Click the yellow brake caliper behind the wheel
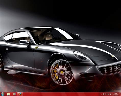This screenshot has width=121, height=96. tap(56, 72)
